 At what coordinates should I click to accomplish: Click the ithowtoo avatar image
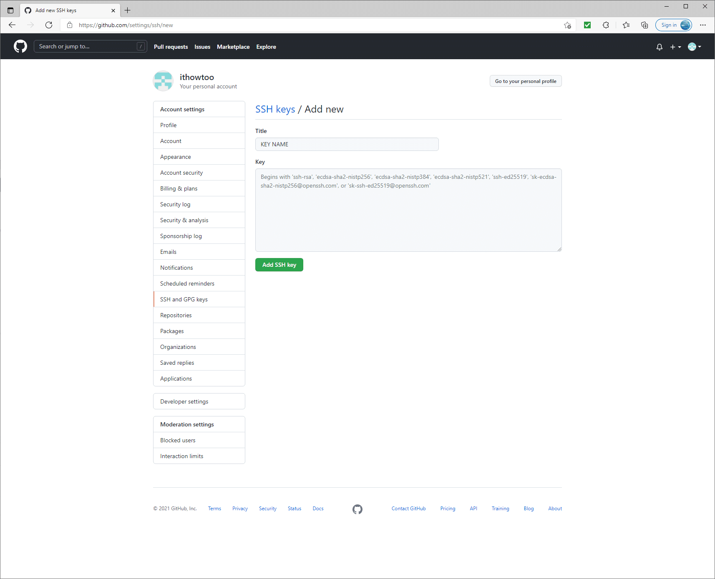click(163, 81)
